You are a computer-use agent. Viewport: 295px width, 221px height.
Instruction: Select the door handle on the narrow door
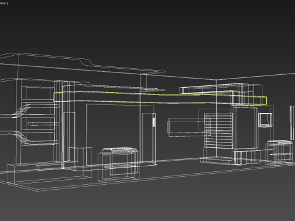[154, 122]
